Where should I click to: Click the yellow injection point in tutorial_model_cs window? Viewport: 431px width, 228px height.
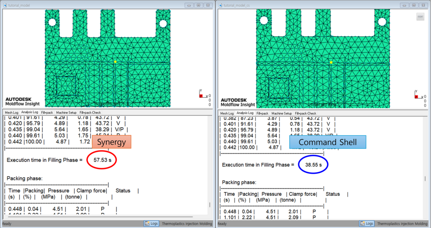click(331, 62)
